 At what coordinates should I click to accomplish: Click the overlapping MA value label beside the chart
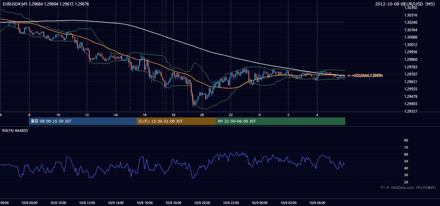pos(365,76)
